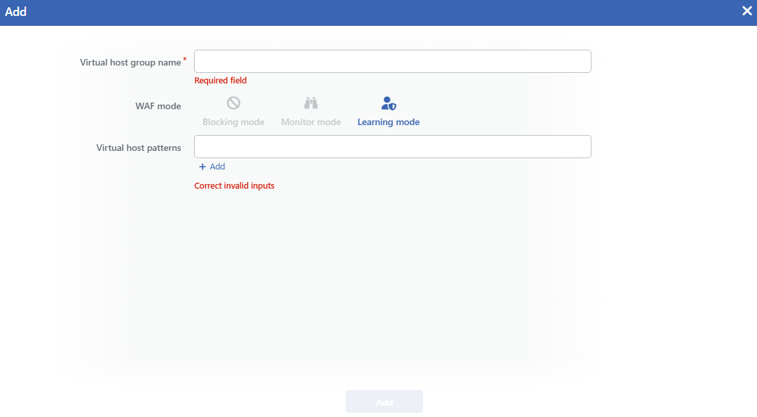Add another virtual host pattern row
This screenshot has height=417, width=757.
point(212,167)
